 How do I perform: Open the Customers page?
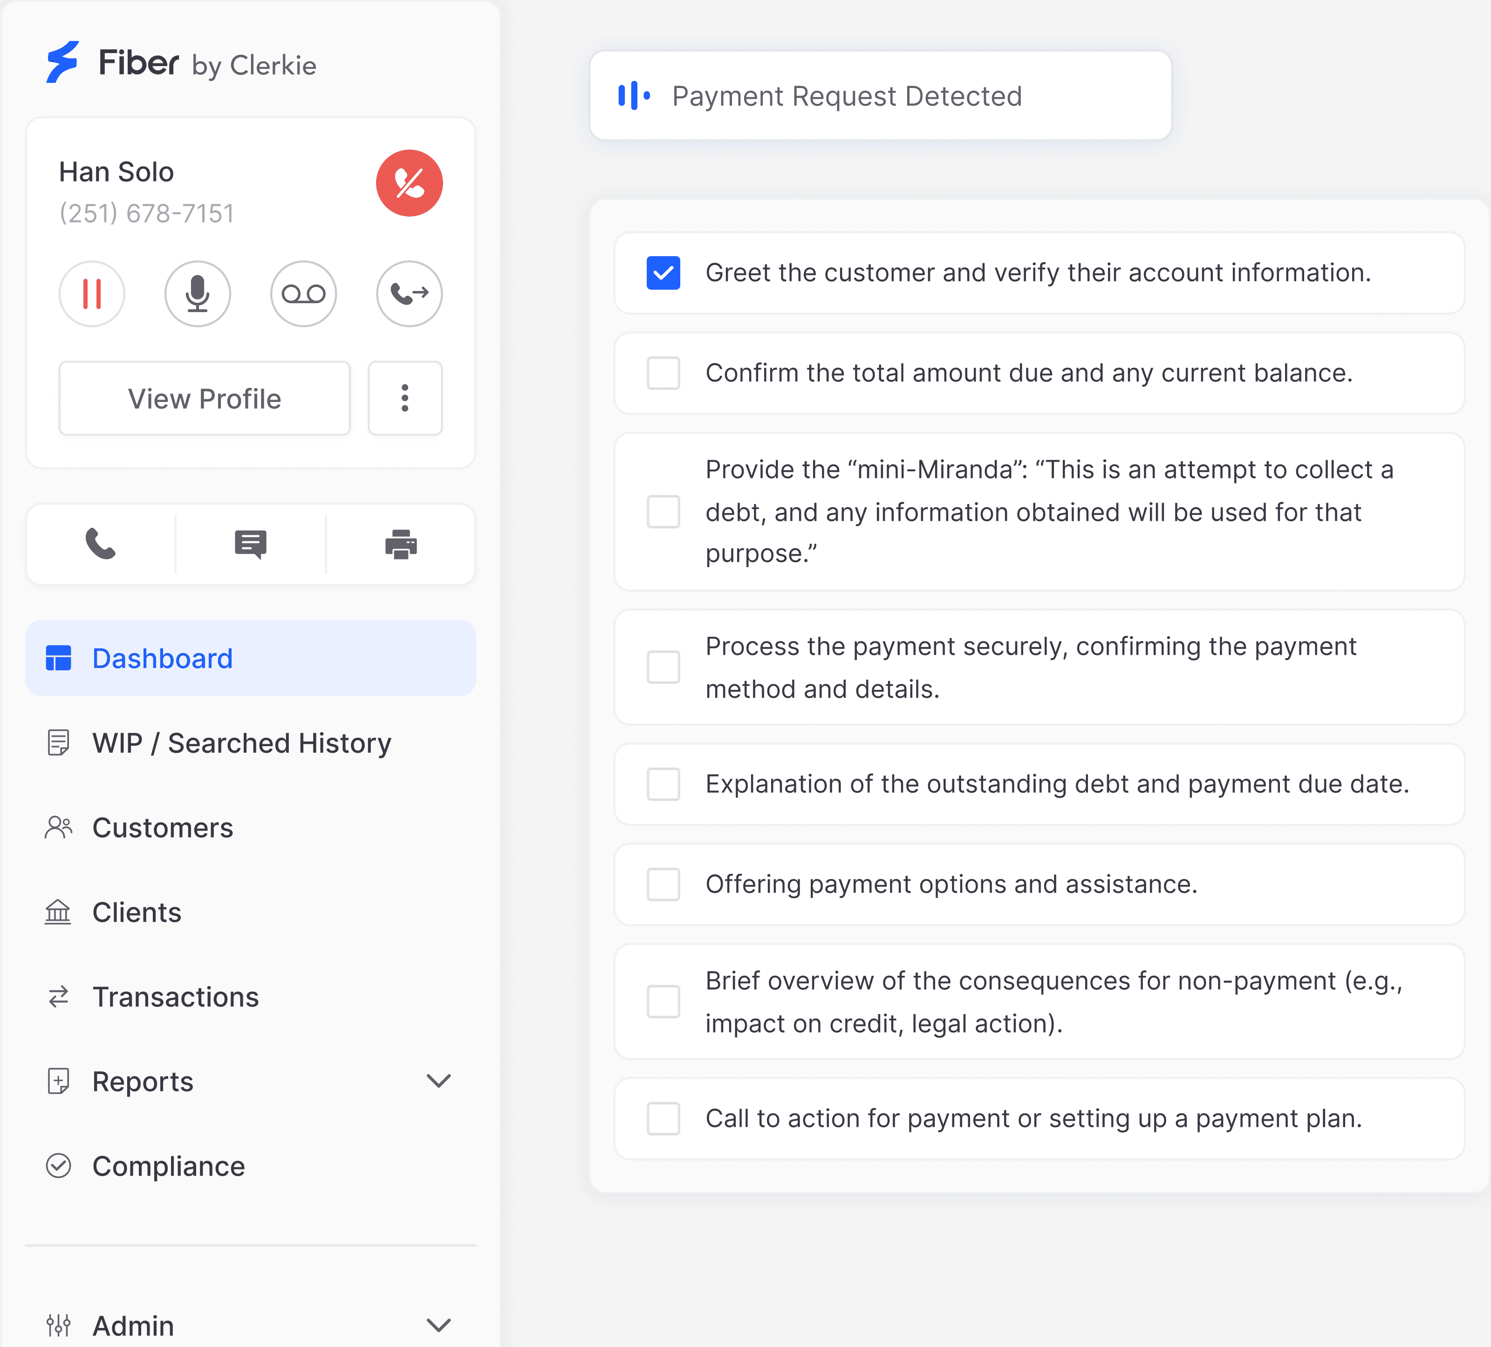[x=163, y=828]
